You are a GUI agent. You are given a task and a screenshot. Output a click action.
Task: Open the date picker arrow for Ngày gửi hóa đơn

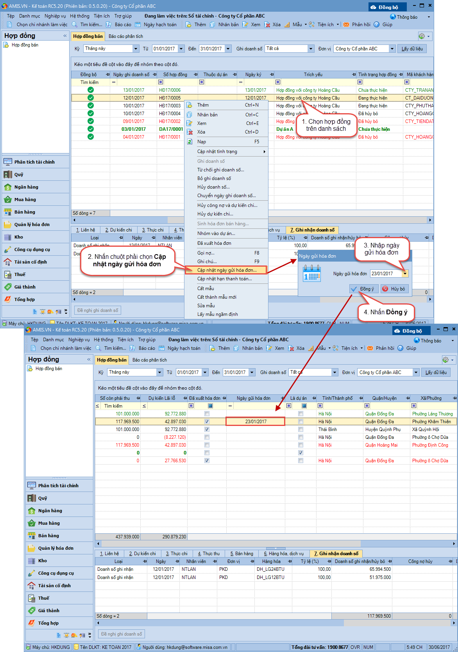[405, 274]
